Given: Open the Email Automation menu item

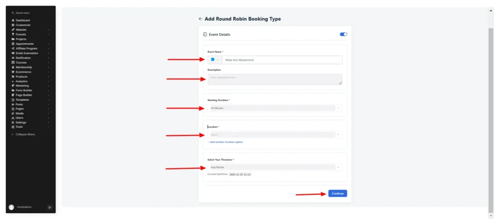Looking at the screenshot, I should click(x=27, y=53).
